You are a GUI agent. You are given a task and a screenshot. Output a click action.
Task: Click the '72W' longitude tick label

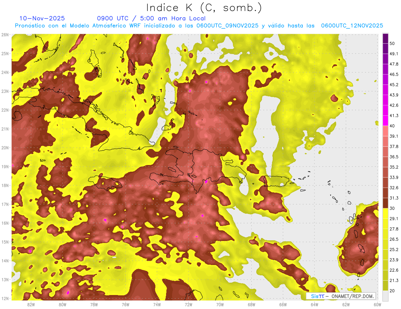tap(188, 304)
